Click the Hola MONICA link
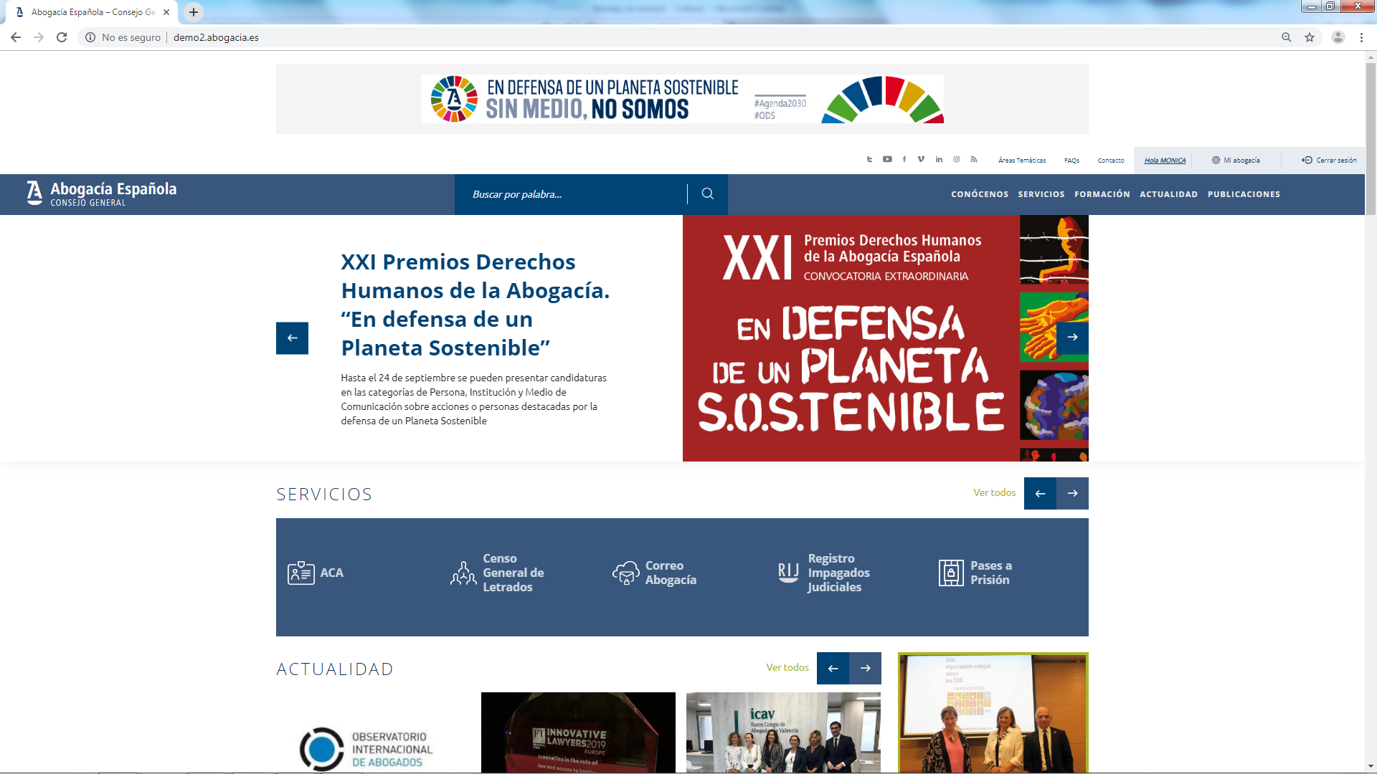Image resolution: width=1377 pixels, height=774 pixels. coord(1165,161)
